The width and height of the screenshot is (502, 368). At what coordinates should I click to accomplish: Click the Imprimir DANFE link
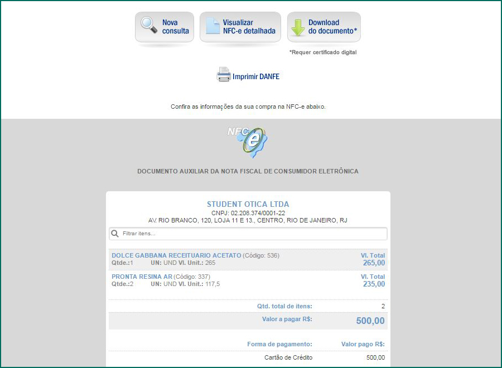(255, 76)
